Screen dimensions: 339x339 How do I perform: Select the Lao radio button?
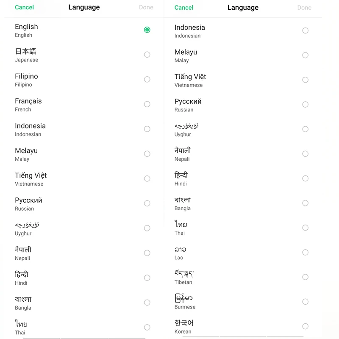pyautogui.click(x=305, y=253)
